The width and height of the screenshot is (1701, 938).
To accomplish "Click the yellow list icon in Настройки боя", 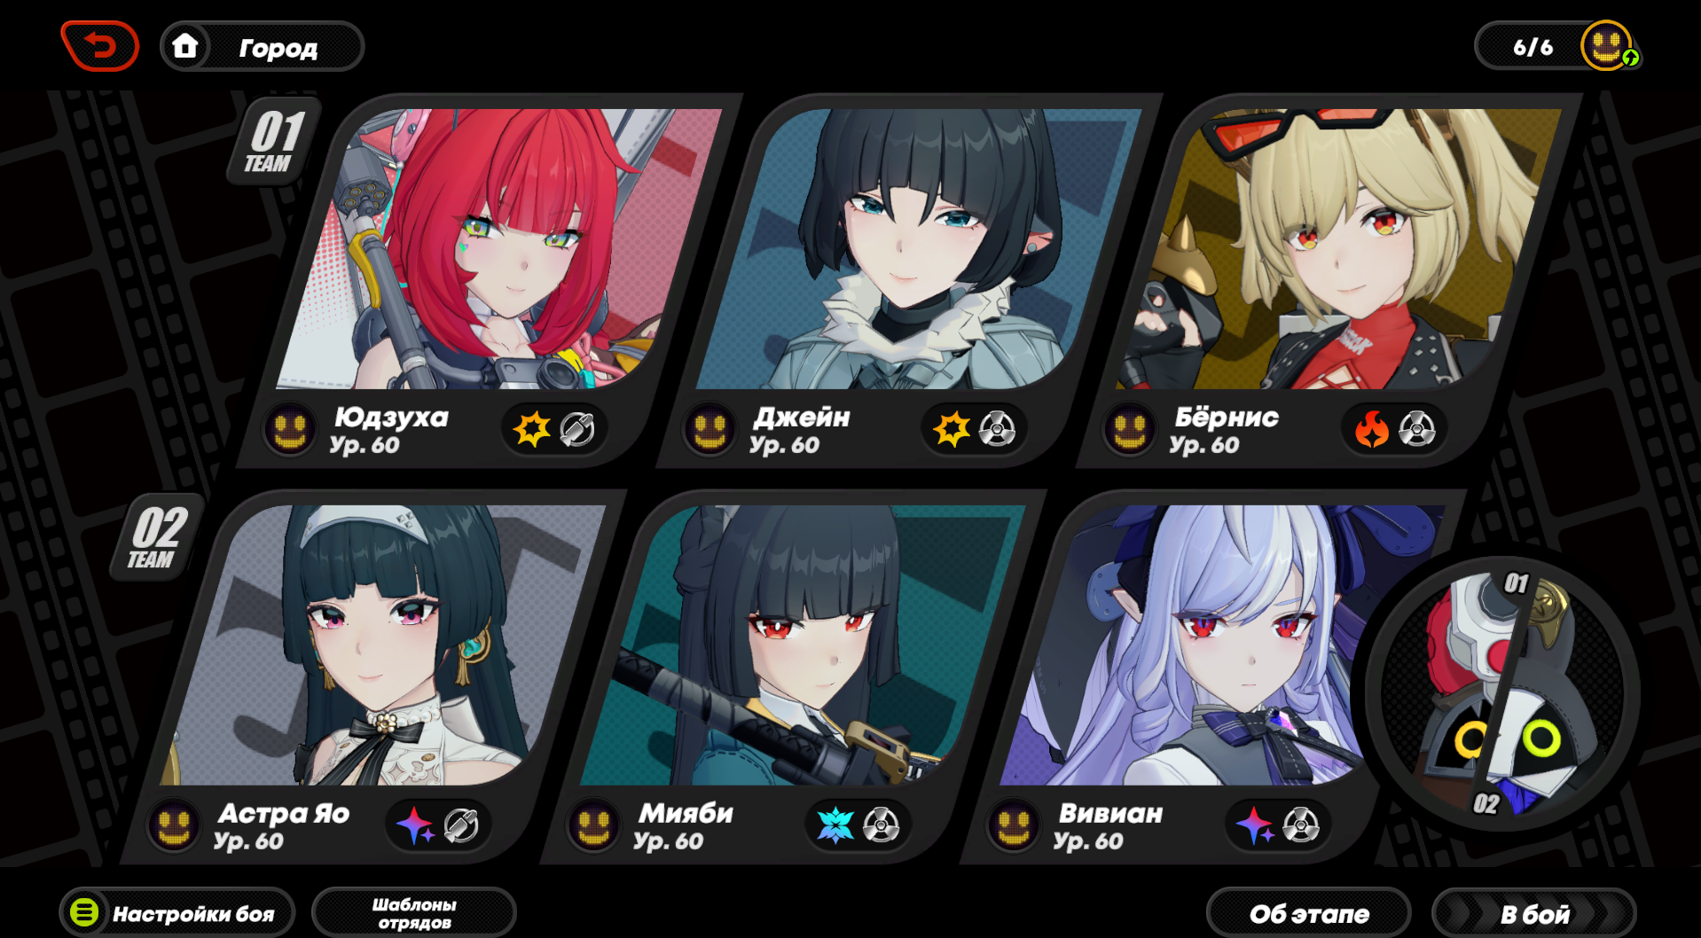I will pyautogui.click(x=84, y=912).
